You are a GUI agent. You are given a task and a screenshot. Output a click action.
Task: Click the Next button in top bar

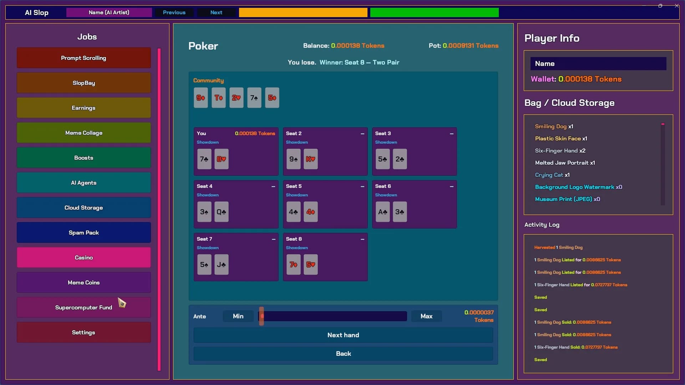tap(216, 12)
